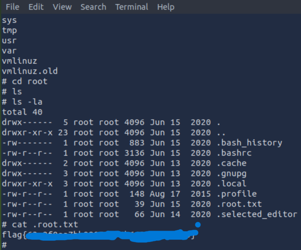Click the .cache directory name
Screen dimensions: 301x250
coord(232,163)
